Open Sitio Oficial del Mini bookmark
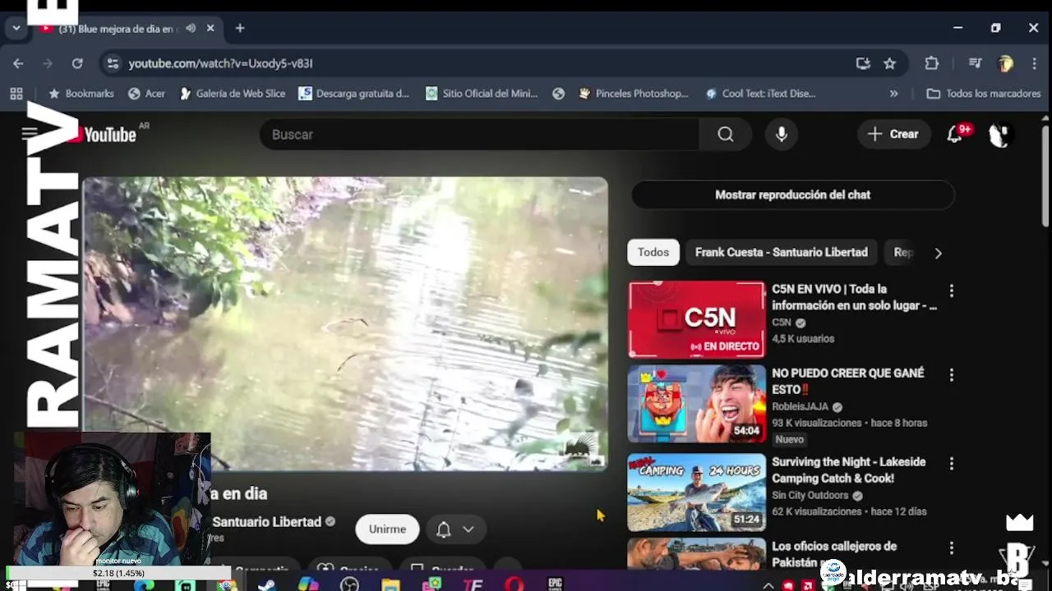Viewport: 1052px width, 591px height. (x=481, y=94)
